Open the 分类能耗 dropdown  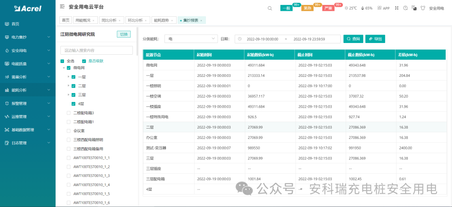pos(191,39)
